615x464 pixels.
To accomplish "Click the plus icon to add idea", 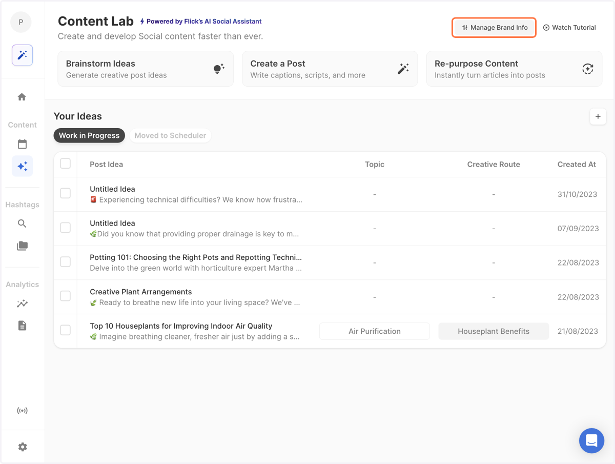I will click(598, 116).
